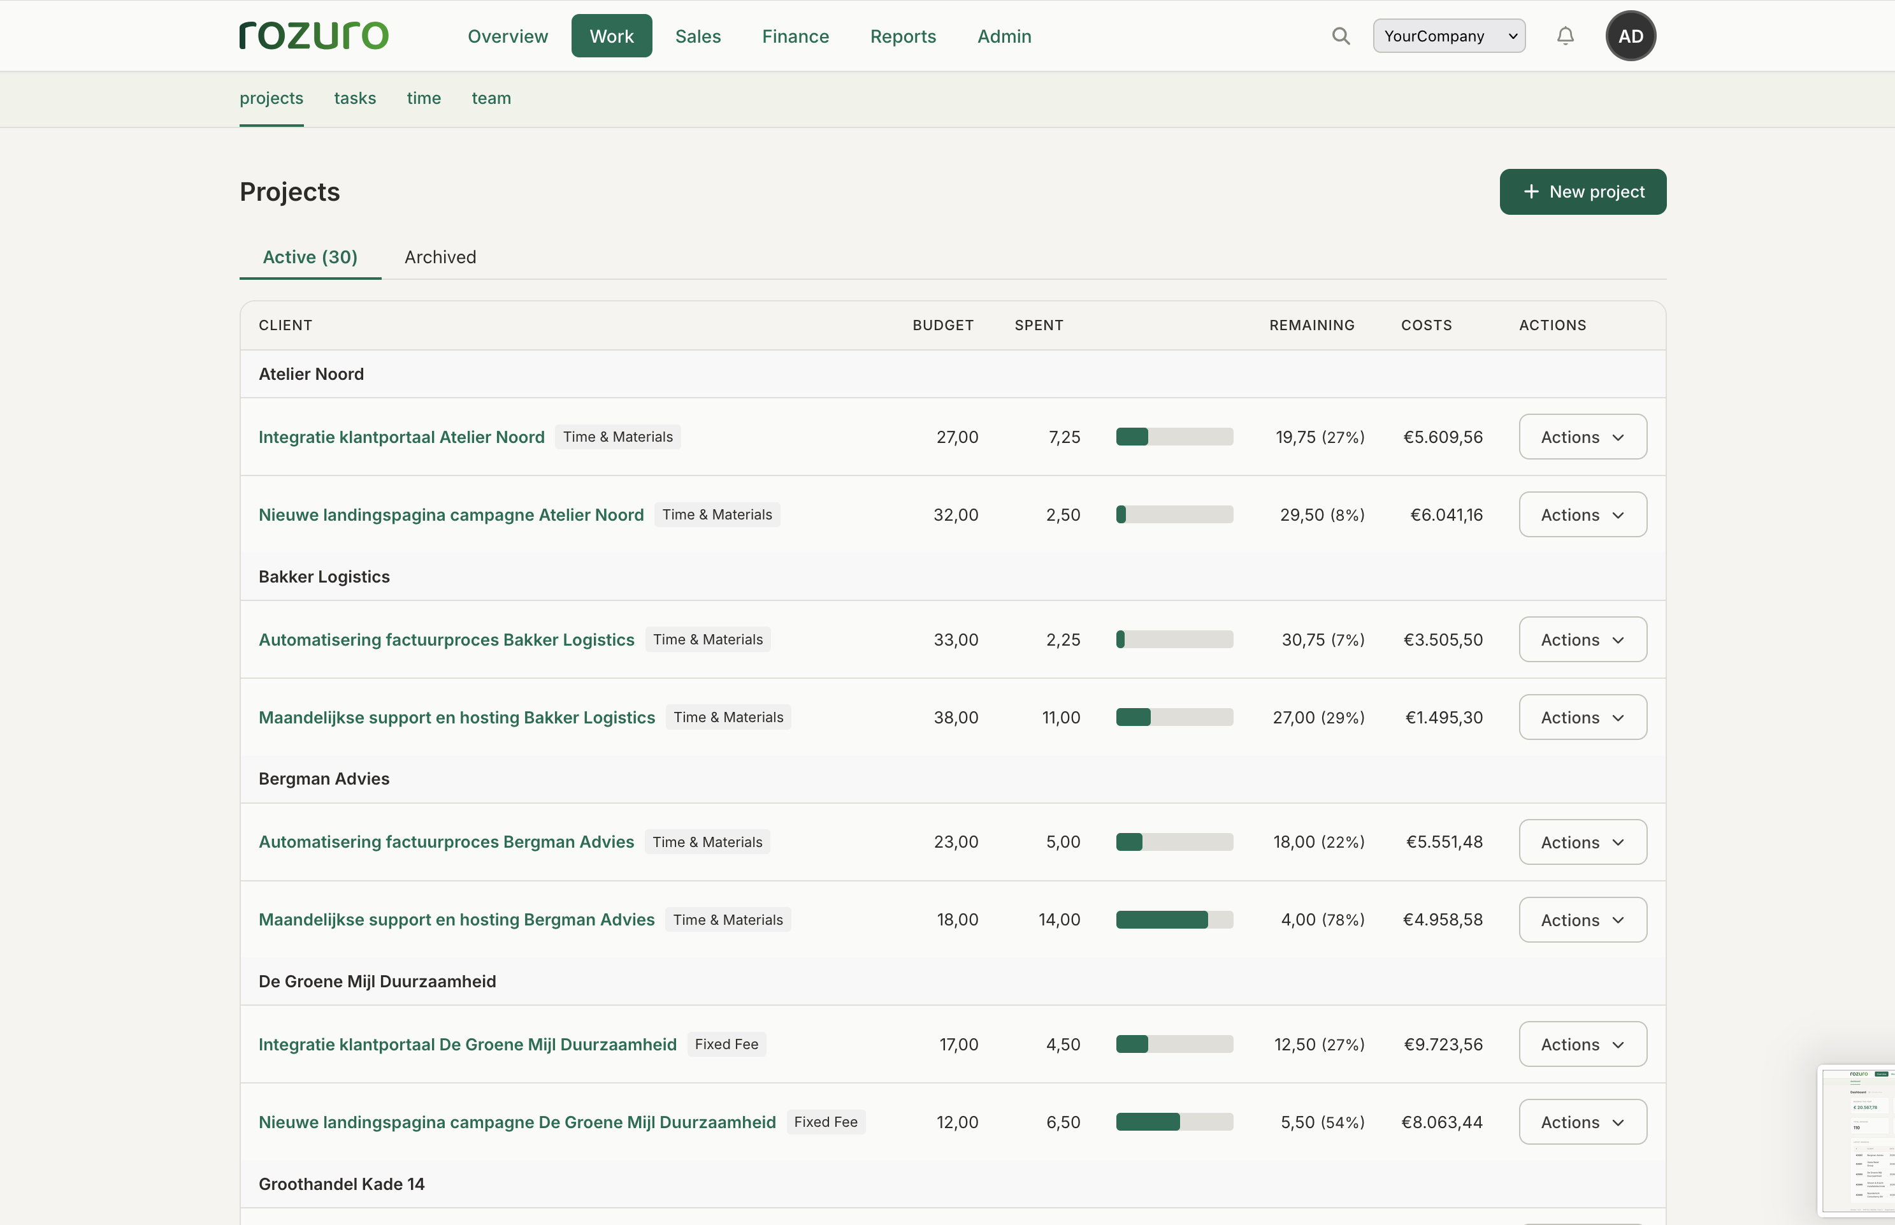
Task: Open notifications bell icon
Action: tap(1565, 36)
